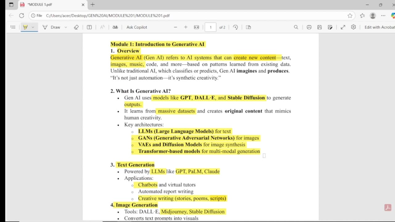Open a new browser tab
This screenshot has width=395, height=222.
(93, 5)
